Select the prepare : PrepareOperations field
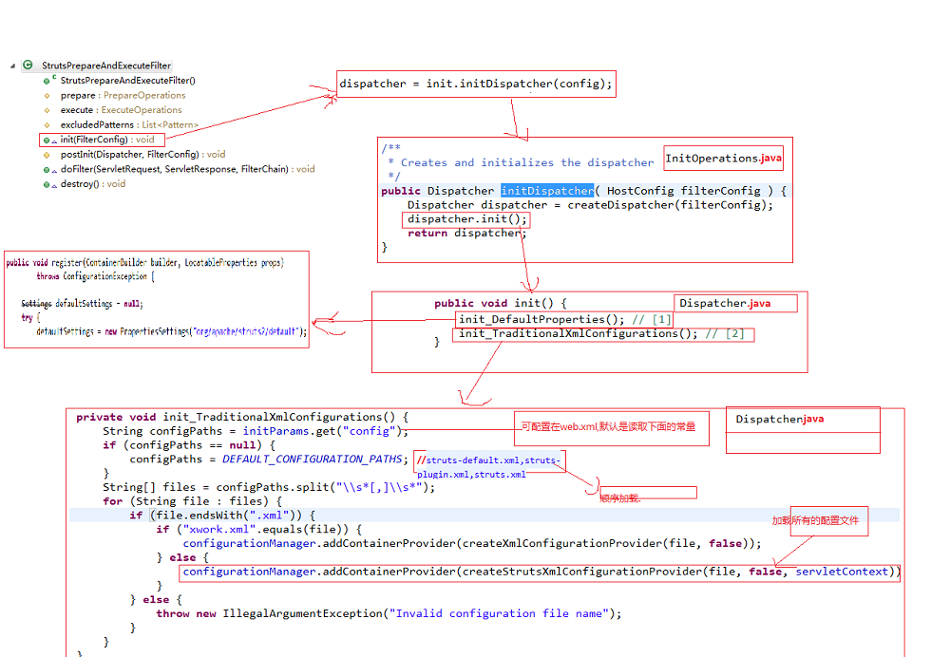 tap(123, 96)
